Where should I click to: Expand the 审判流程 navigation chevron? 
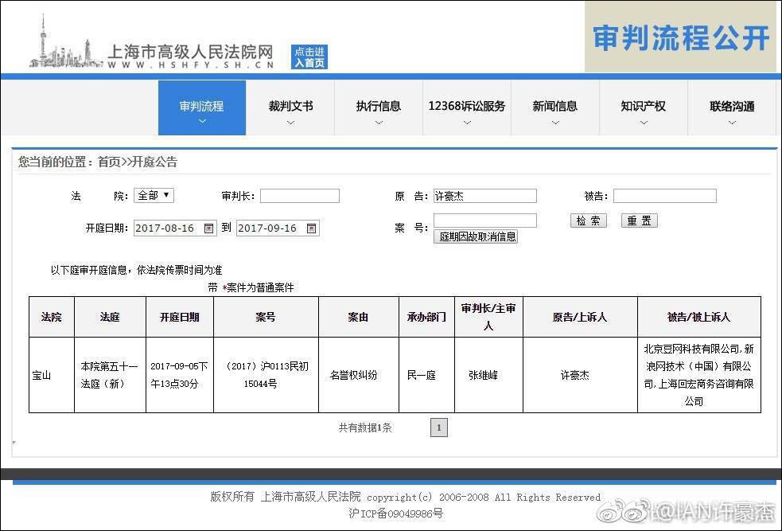tap(201, 120)
